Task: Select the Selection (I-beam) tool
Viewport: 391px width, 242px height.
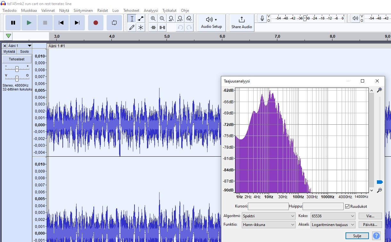Action: pos(132,19)
